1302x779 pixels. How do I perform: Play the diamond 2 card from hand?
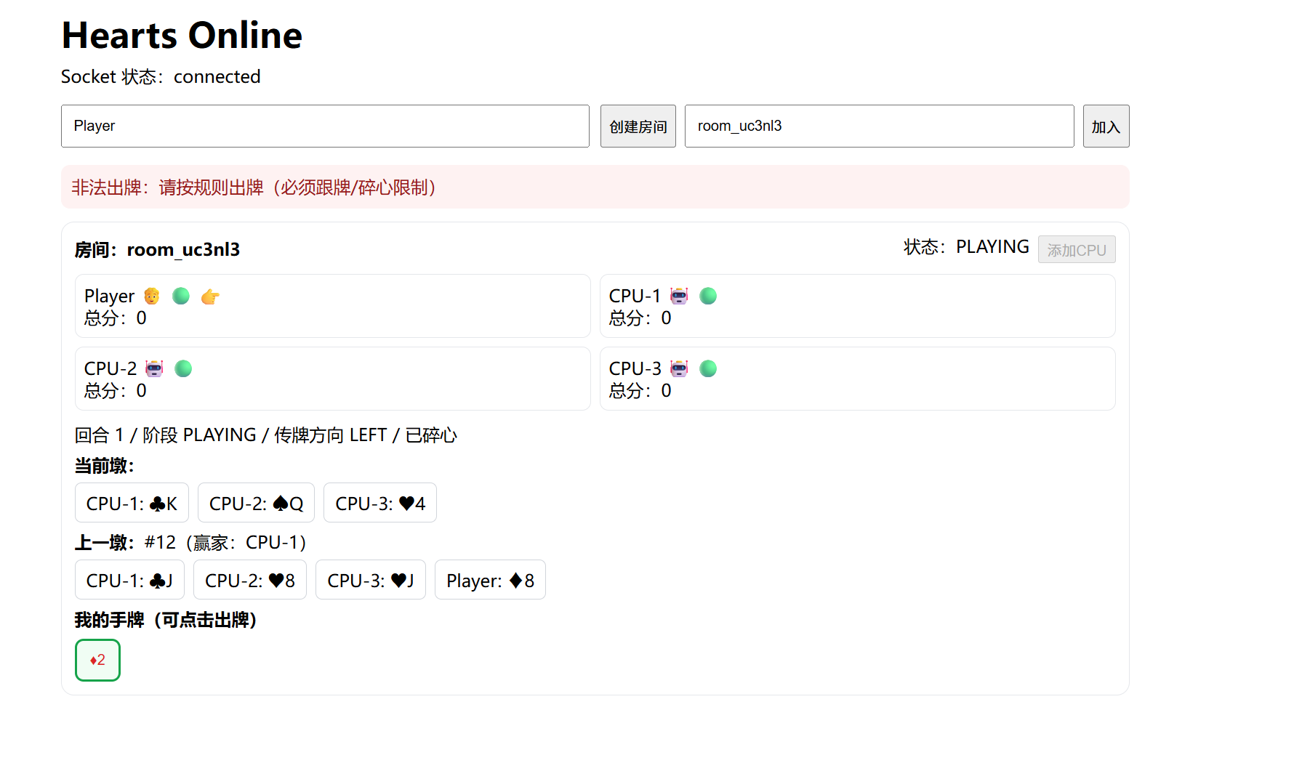pos(97,660)
